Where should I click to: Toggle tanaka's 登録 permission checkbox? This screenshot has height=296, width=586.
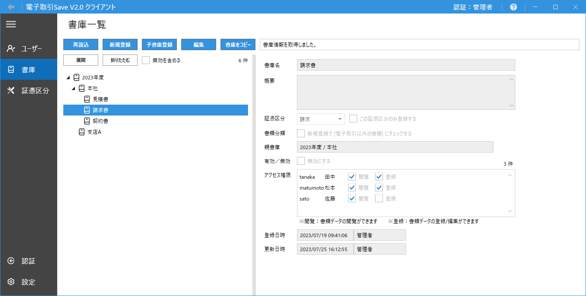379,177
